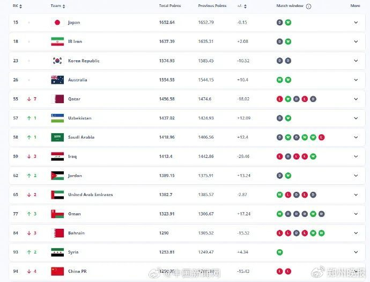Viewport: 370px width, 282px height.
Task: Click Syria's green win badge
Action: point(279,252)
